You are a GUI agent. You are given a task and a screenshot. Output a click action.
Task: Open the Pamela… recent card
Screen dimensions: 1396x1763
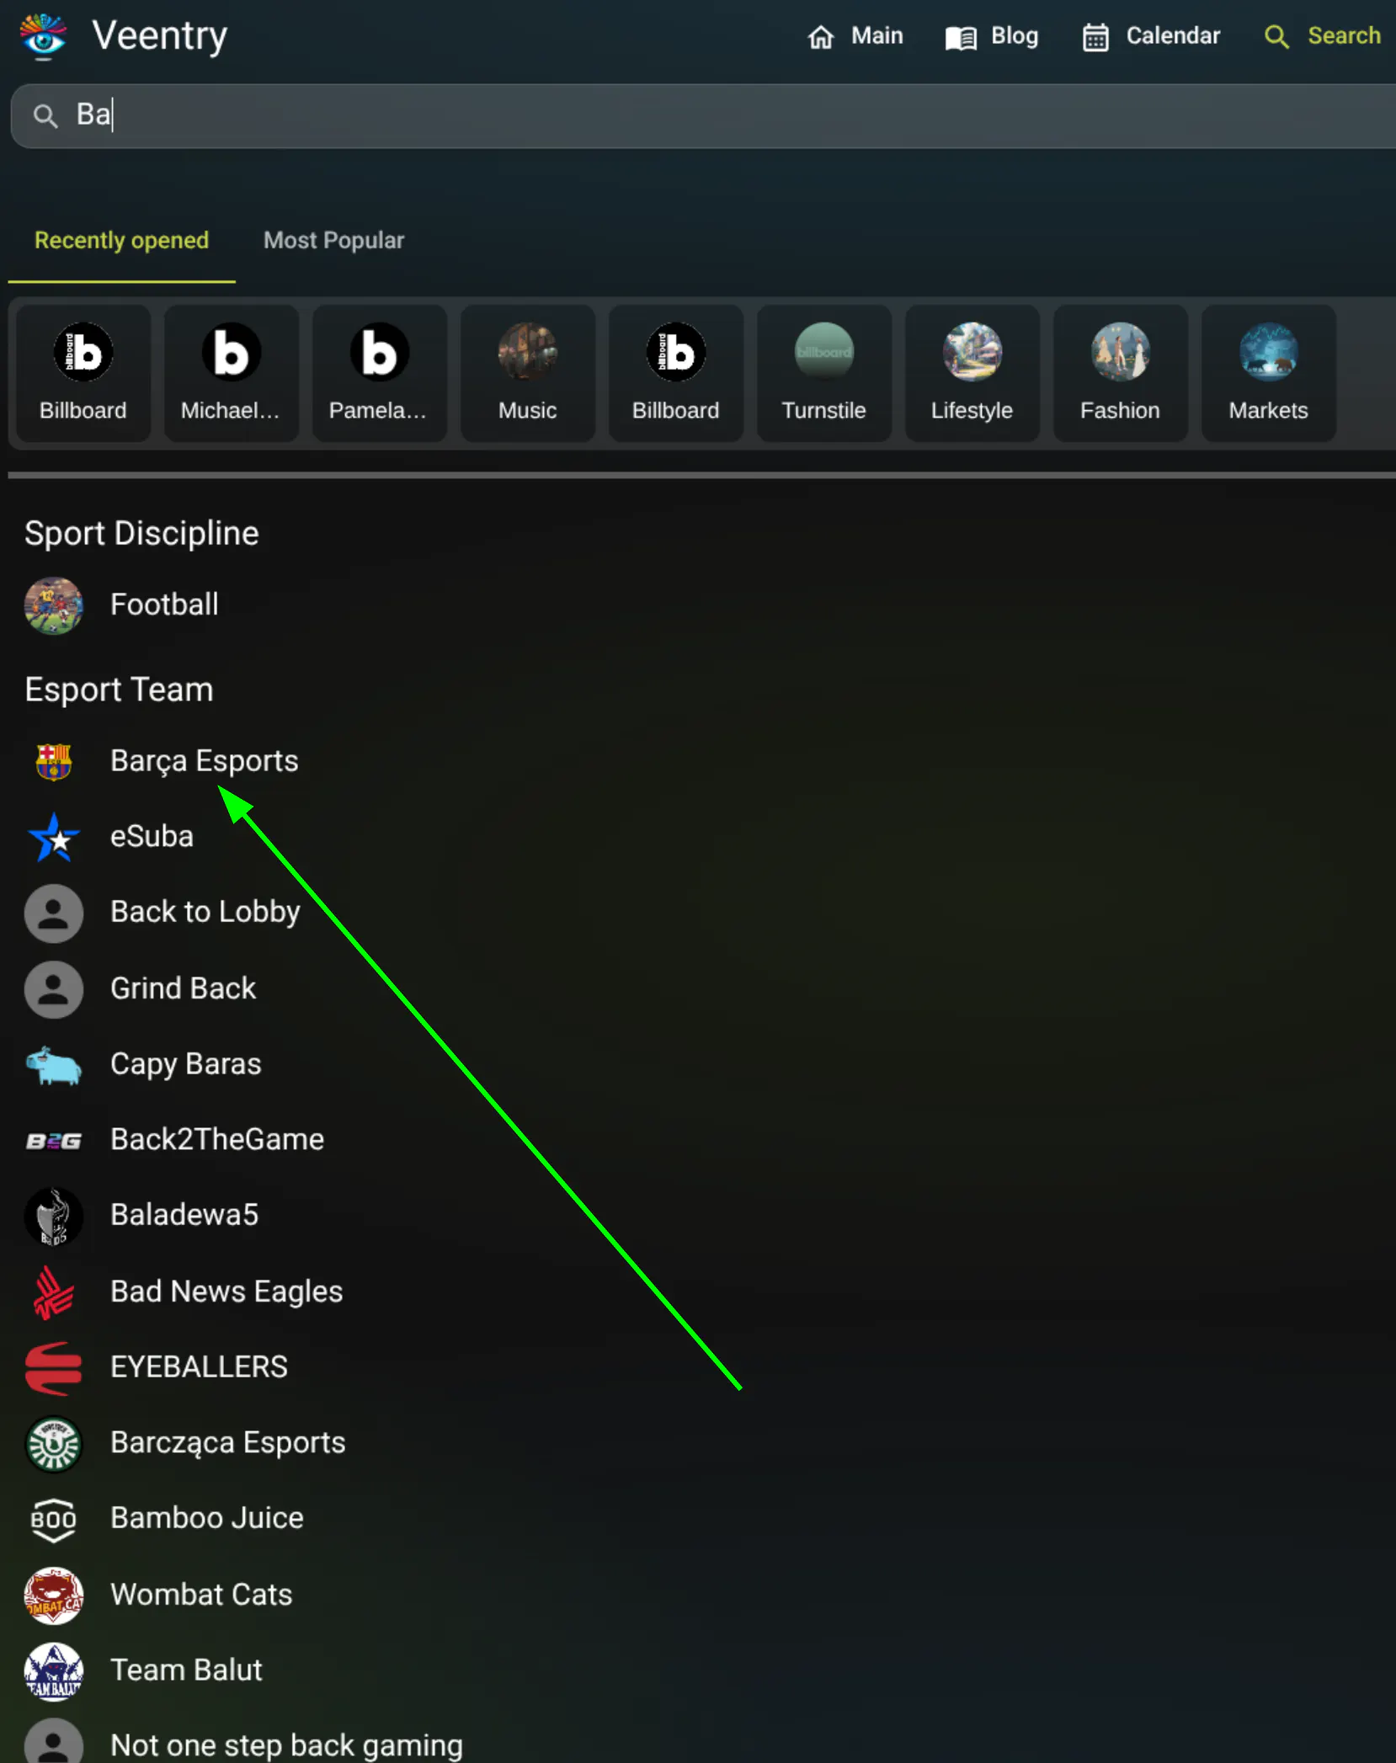tap(380, 373)
